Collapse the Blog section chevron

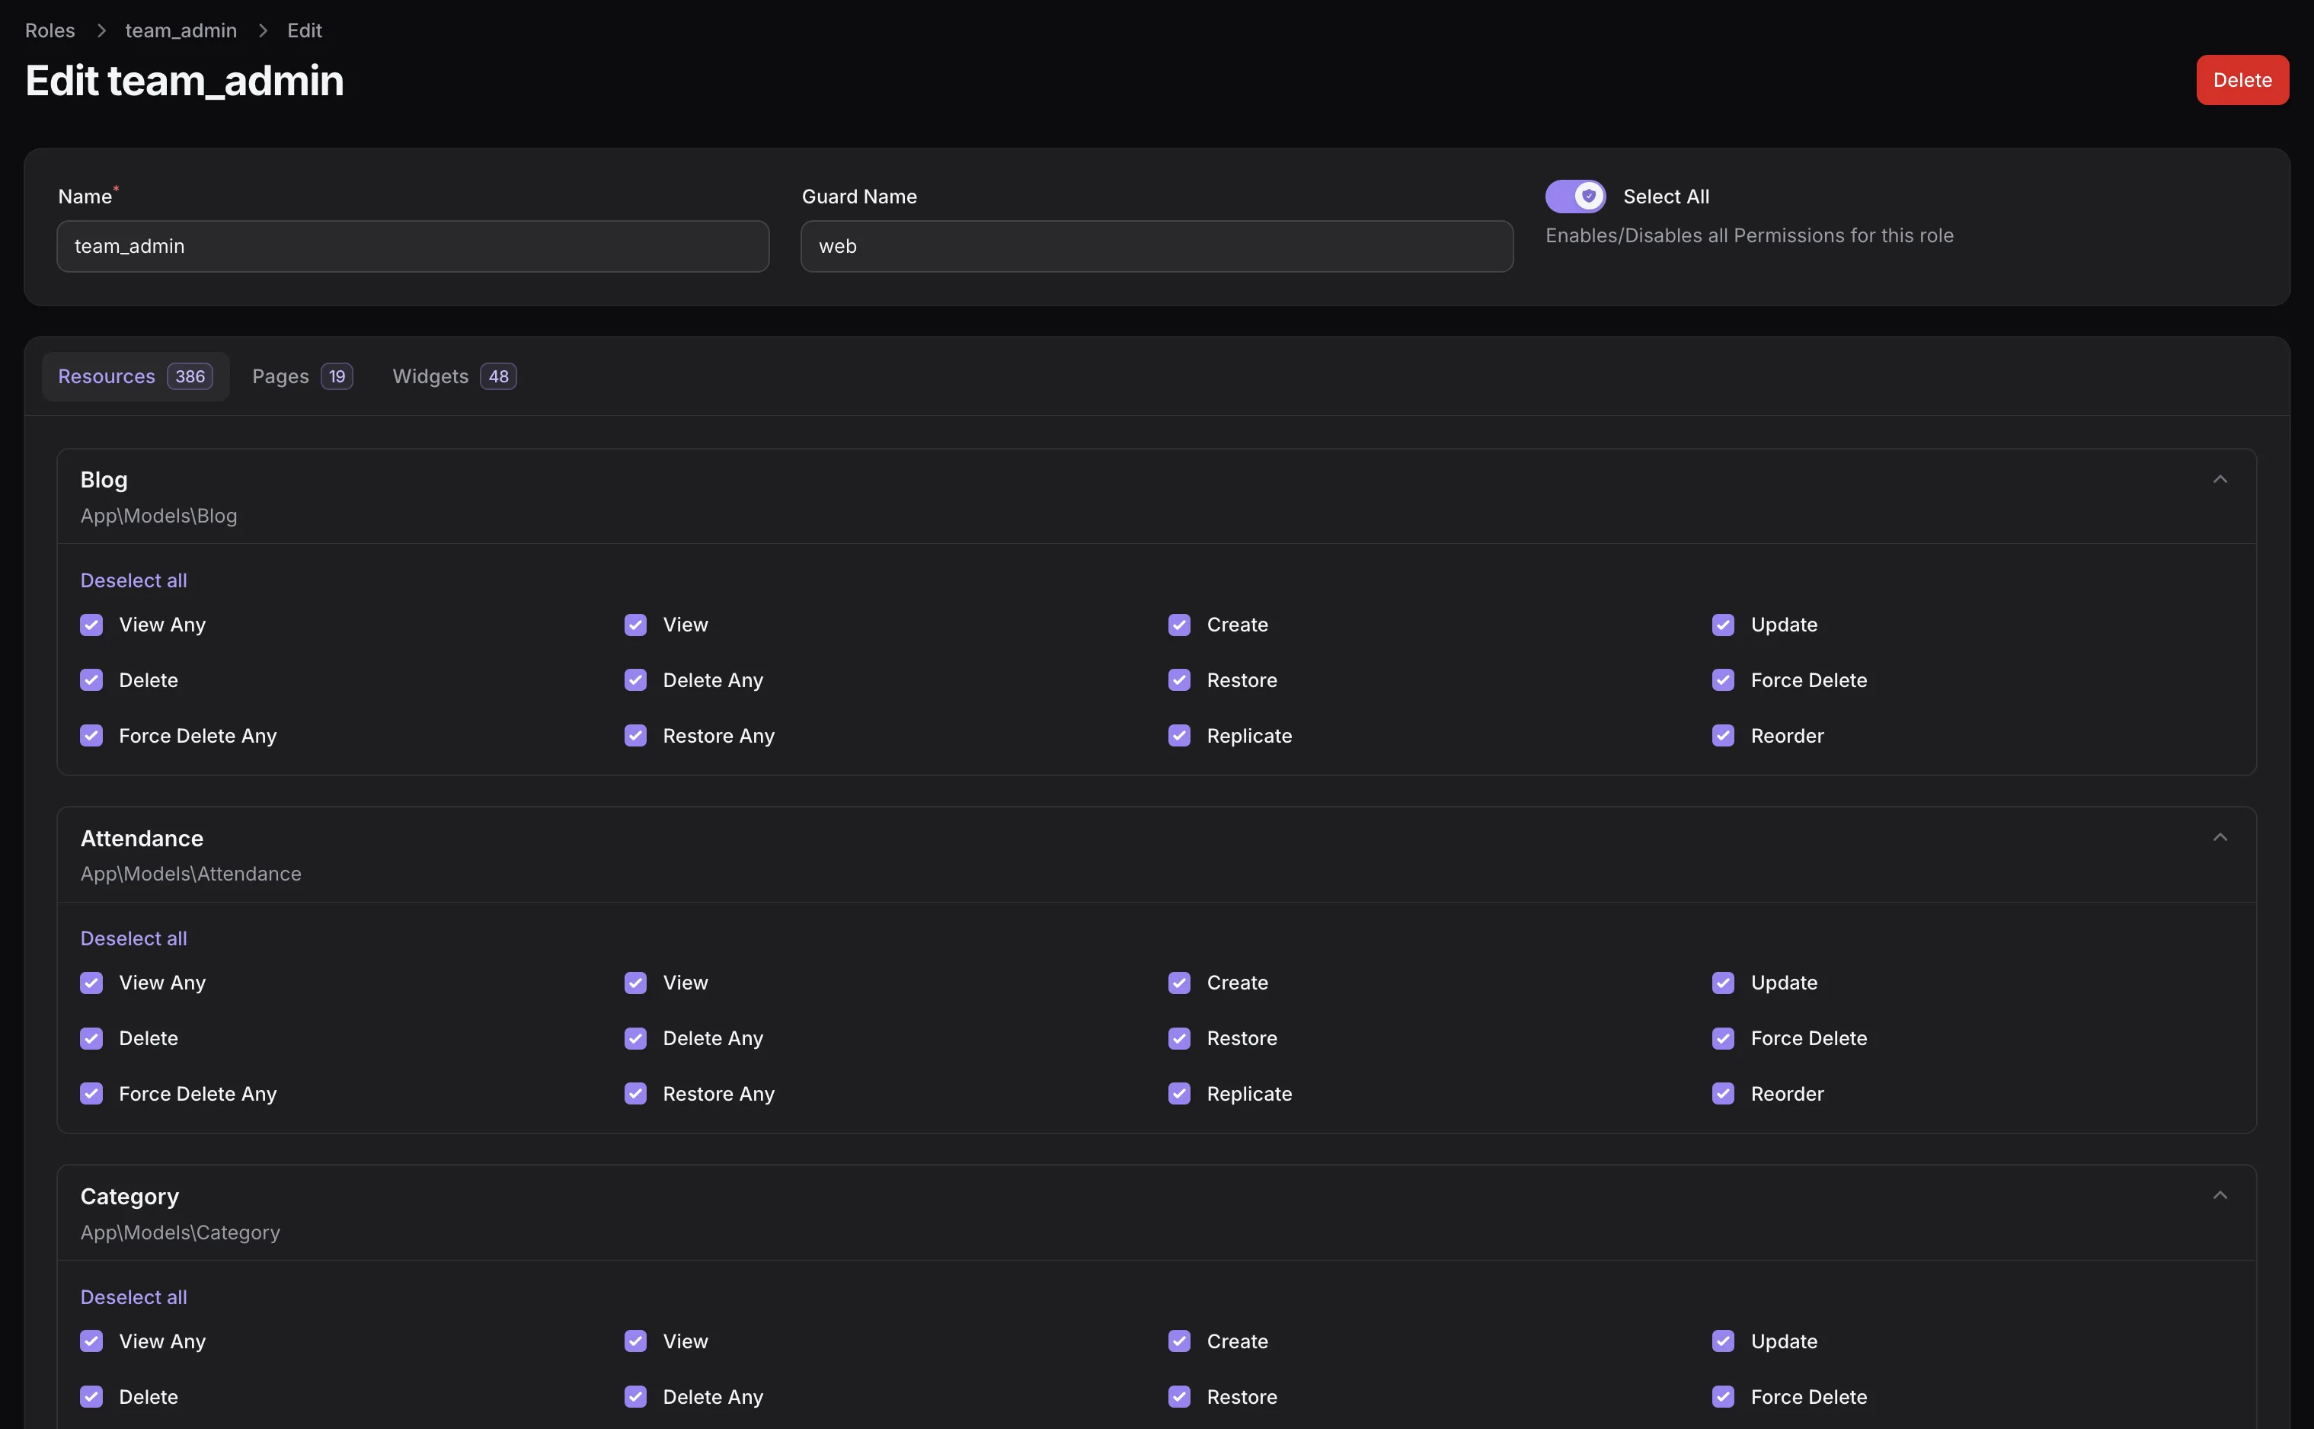tap(2220, 479)
